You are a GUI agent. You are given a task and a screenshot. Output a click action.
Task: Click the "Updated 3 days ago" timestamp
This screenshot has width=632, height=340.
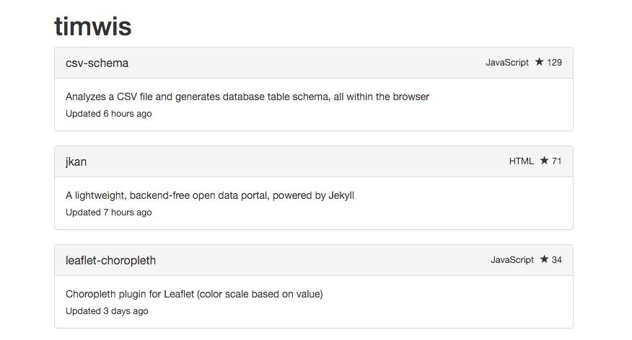(107, 311)
